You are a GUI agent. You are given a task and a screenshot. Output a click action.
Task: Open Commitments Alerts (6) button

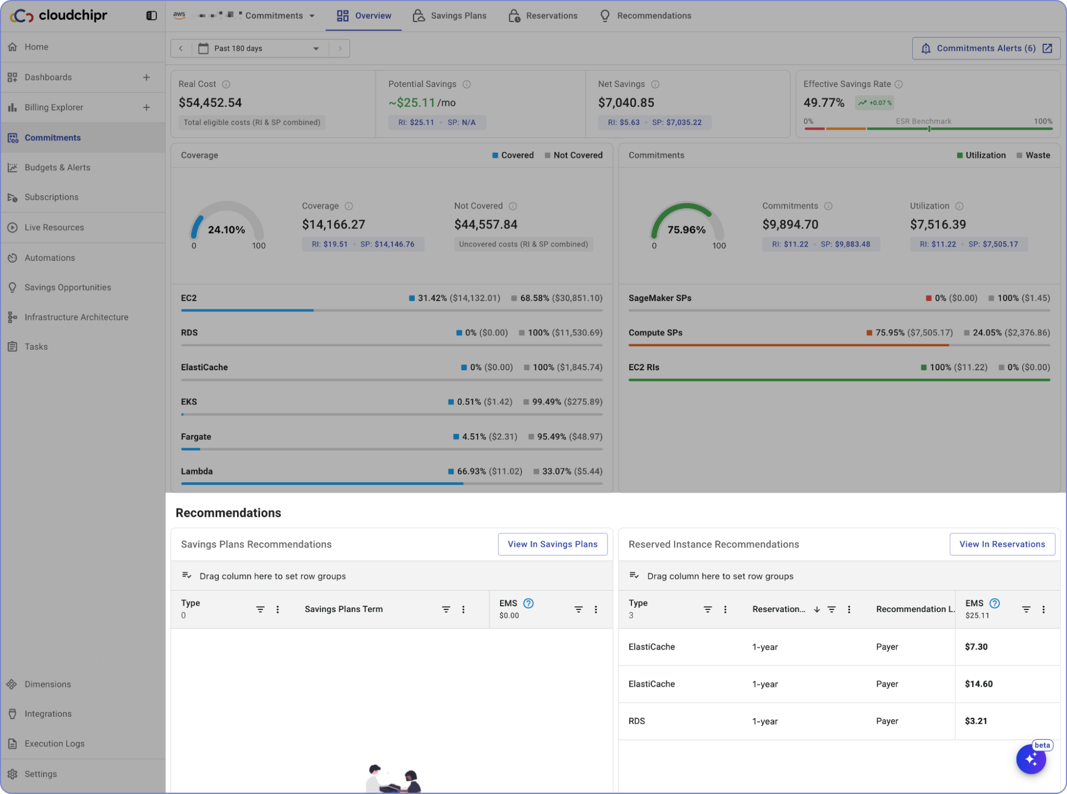pos(985,49)
